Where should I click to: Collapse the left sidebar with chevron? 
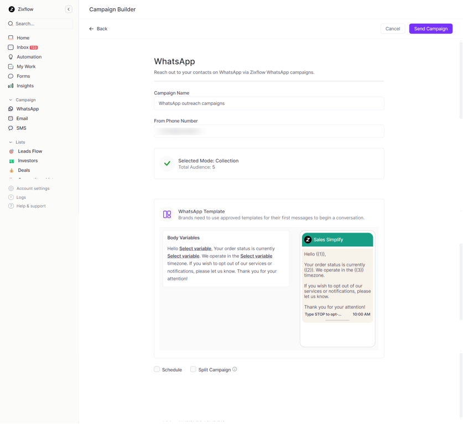[69, 9]
